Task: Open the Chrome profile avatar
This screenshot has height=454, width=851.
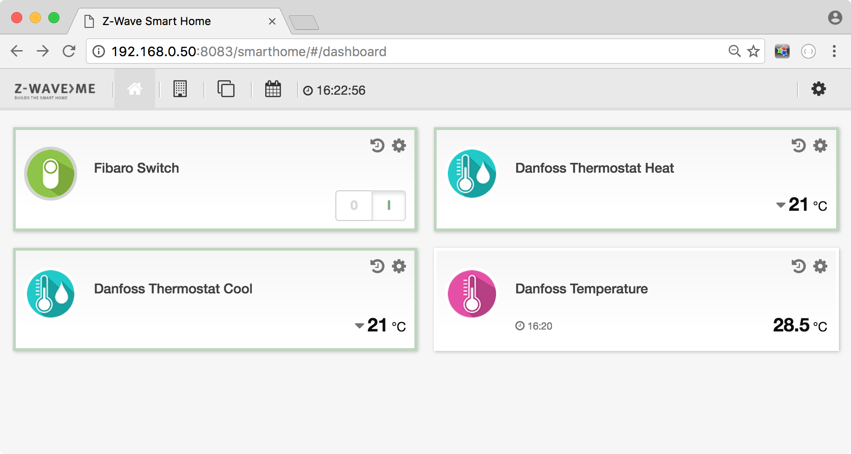Action: 835,18
